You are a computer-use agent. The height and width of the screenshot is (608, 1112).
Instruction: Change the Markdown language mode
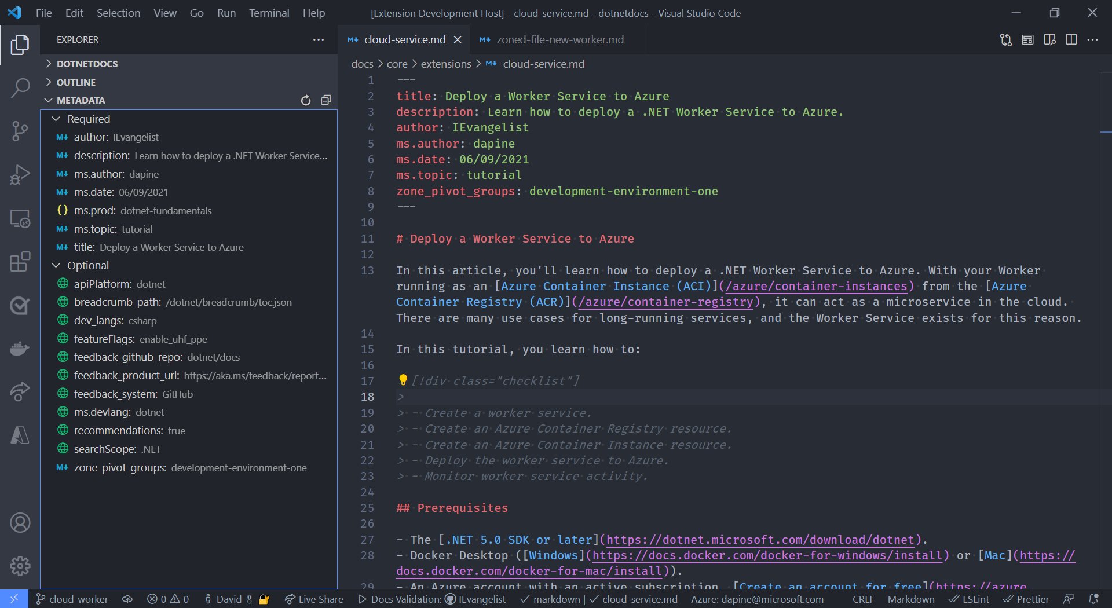coord(911,599)
